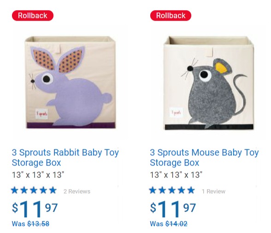Open the mouse storage box product image
Viewport: 271px width, 233px height.
click(x=209, y=82)
